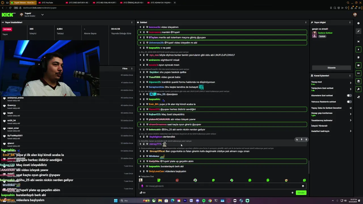The width and height of the screenshot is (363, 204).
Task: Expand Takipçilere özel sohbet settings
Action: (351, 89)
